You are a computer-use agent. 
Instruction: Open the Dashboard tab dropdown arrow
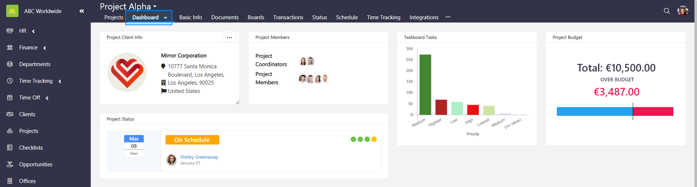point(166,18)
